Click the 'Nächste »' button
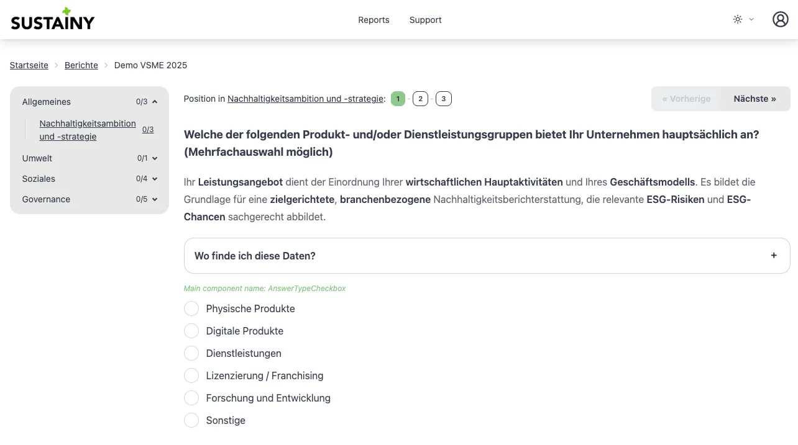This screenshot has height=445, width=798. coord(754,98)
